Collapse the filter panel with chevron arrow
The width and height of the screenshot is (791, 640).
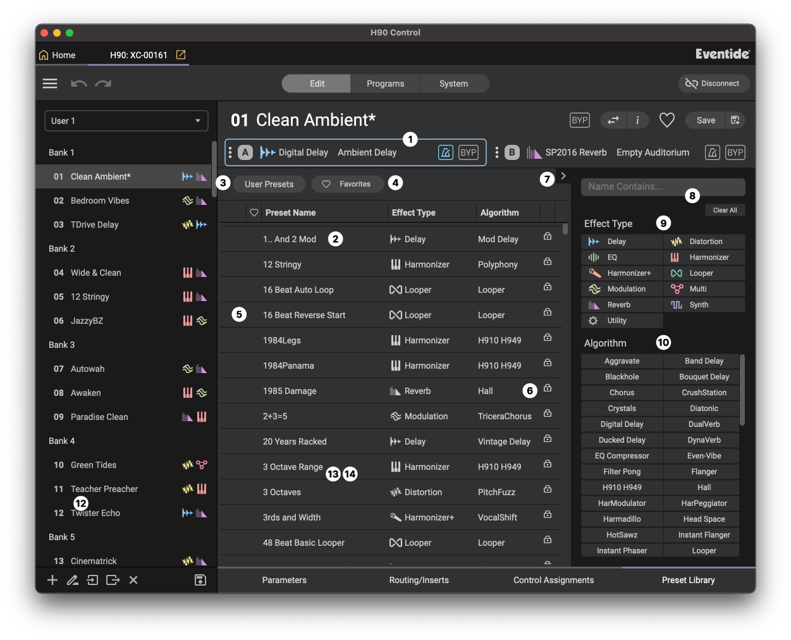pos(563,176)
